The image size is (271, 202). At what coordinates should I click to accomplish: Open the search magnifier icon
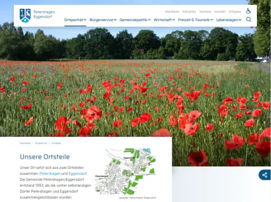(249, 20)
